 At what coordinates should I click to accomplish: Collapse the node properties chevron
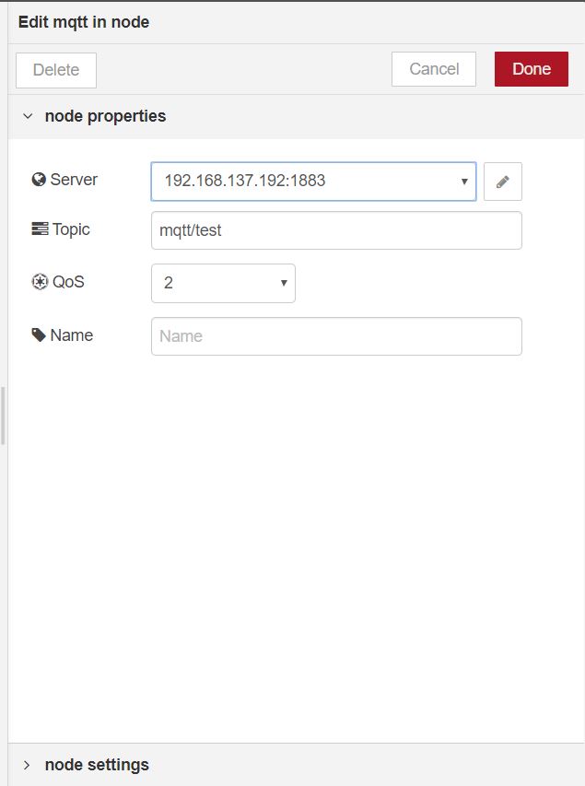tap(28, 117)
